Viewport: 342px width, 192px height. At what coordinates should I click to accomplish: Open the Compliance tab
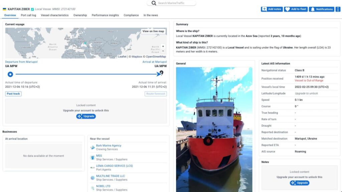131,15
